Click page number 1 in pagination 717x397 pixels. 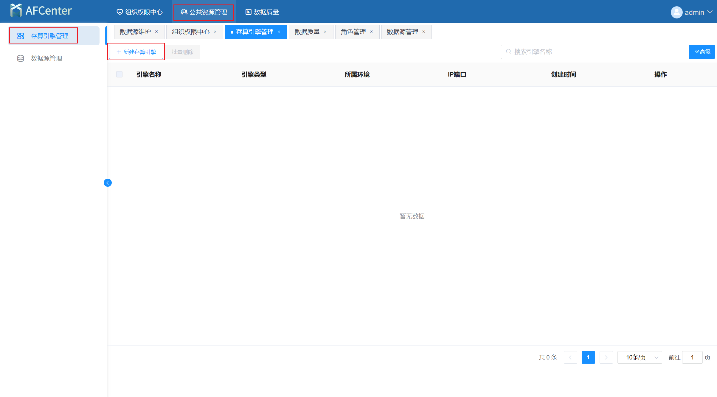tap(588, 357)
